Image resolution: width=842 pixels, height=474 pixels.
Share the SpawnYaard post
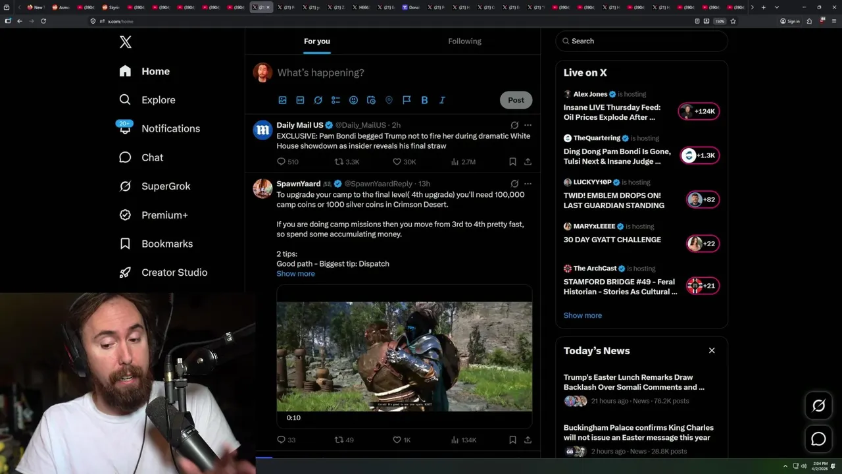tap(528, 440)
